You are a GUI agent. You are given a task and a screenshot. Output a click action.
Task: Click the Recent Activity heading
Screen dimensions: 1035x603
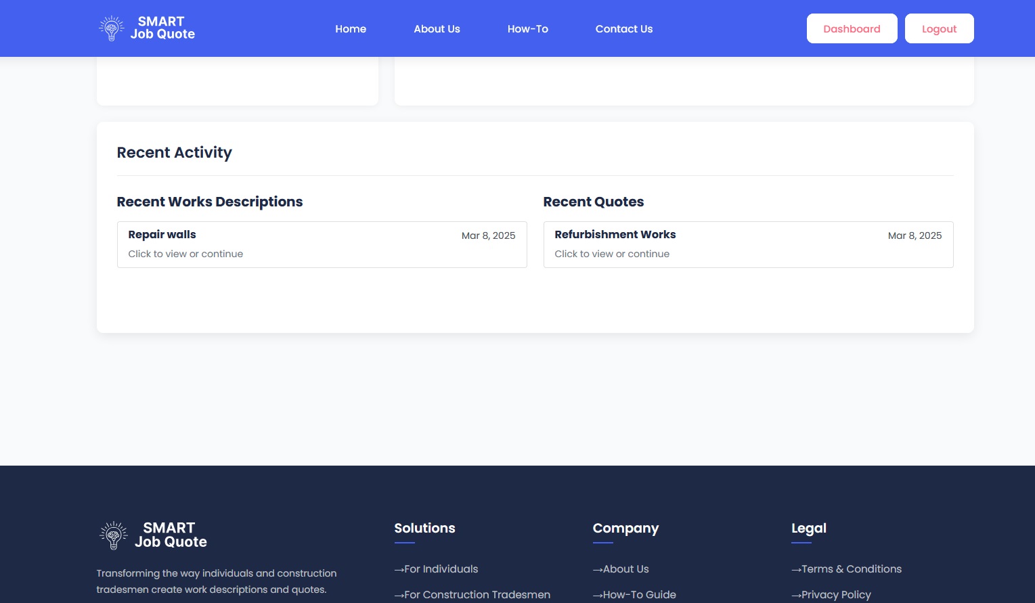click(x=174, y=153)
